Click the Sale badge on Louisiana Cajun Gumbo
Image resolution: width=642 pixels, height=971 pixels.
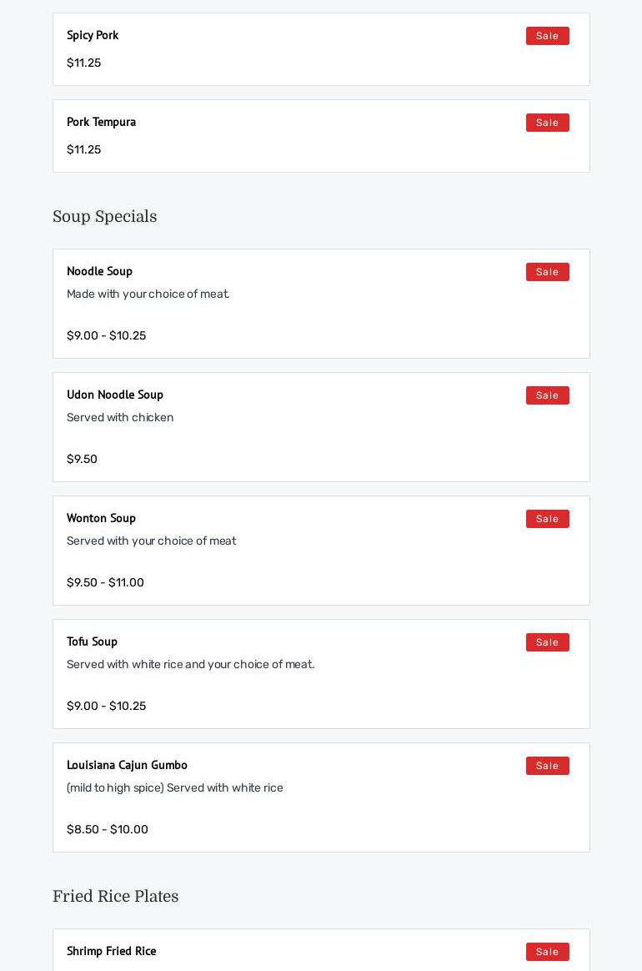coord(547,766)
